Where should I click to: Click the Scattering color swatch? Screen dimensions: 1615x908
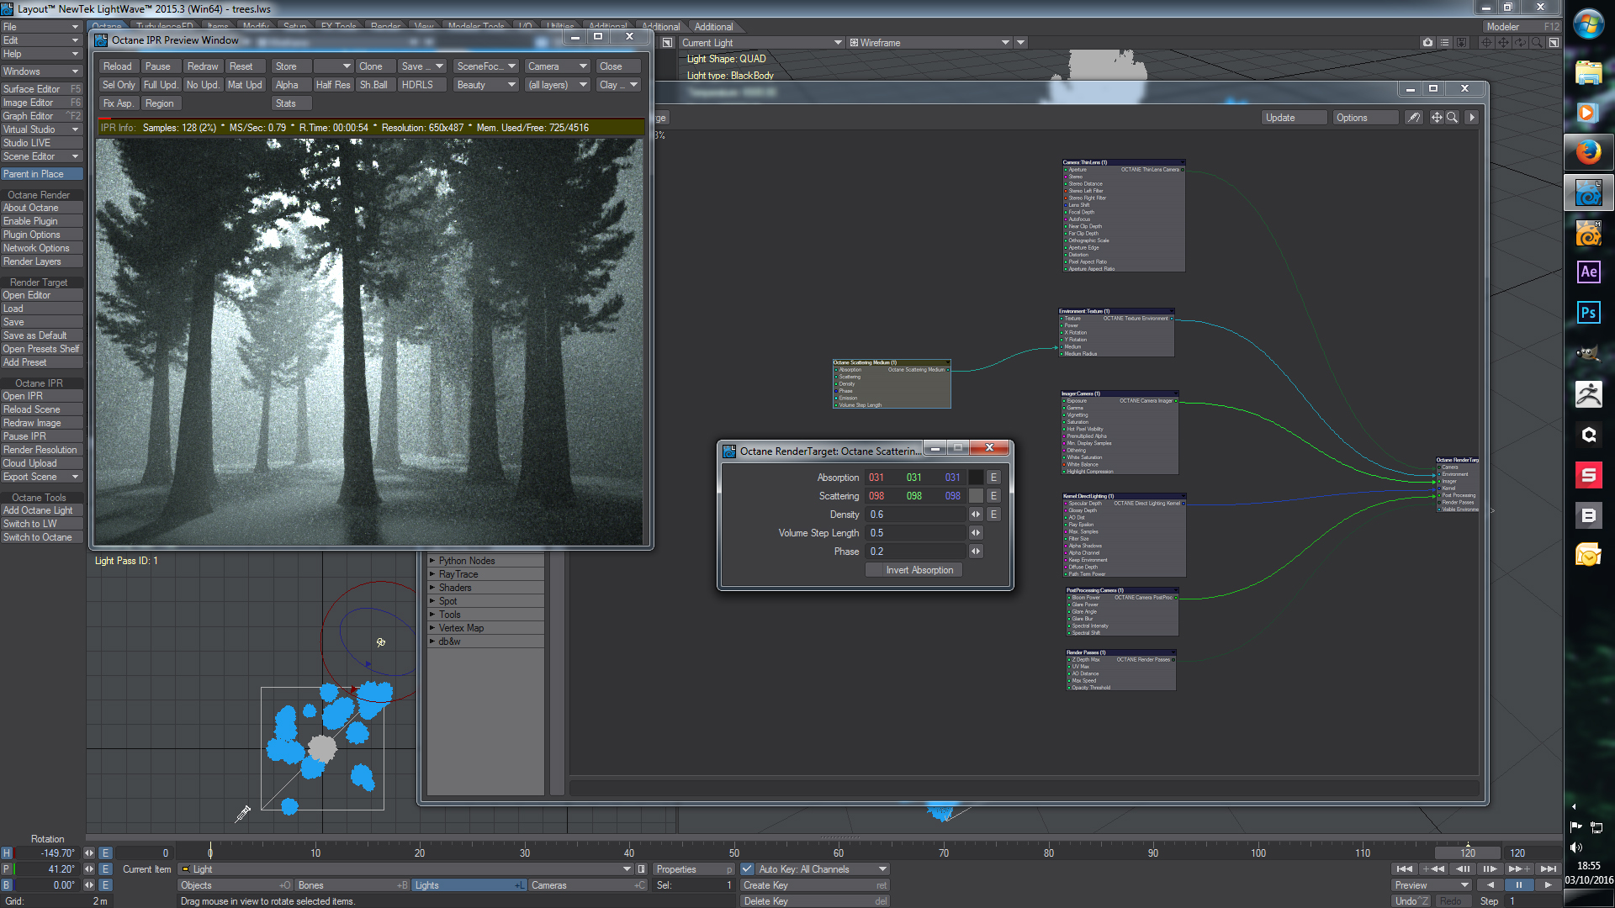976,496
